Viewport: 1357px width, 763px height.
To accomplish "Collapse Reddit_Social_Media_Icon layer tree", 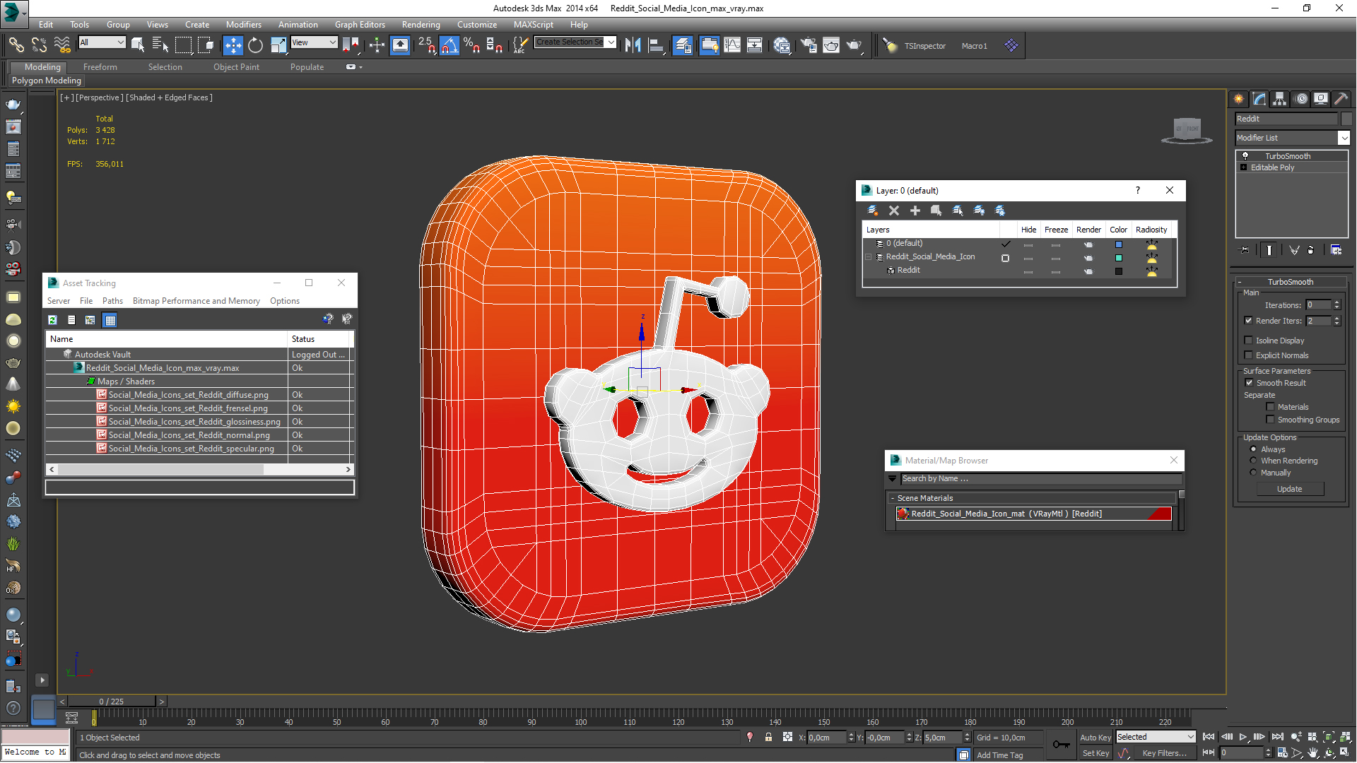I will pos(869,257).
